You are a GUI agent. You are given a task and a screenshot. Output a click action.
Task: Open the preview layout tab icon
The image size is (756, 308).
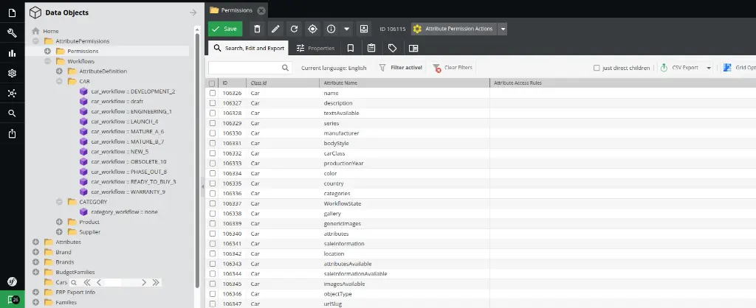click(x=413, y=48)
